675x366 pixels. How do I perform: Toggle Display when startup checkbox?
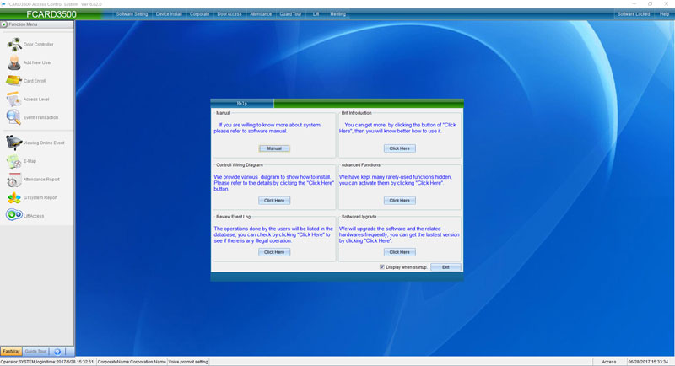pyautogui.click(x=382, y=267)
